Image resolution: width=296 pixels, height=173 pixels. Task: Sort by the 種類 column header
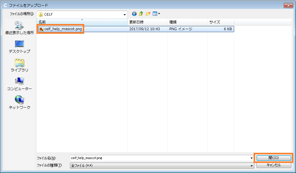(187, 22)
